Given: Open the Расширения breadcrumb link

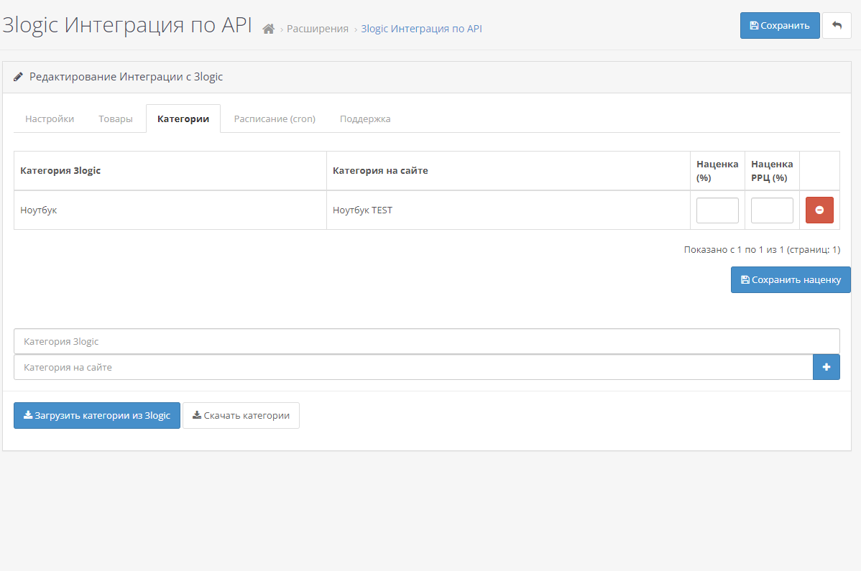Looking at the screenshot, I should coord(318,29).
